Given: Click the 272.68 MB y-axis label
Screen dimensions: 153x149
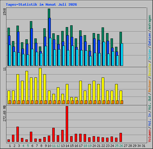Looking at the screenshot, I should (x=4, y=113).
